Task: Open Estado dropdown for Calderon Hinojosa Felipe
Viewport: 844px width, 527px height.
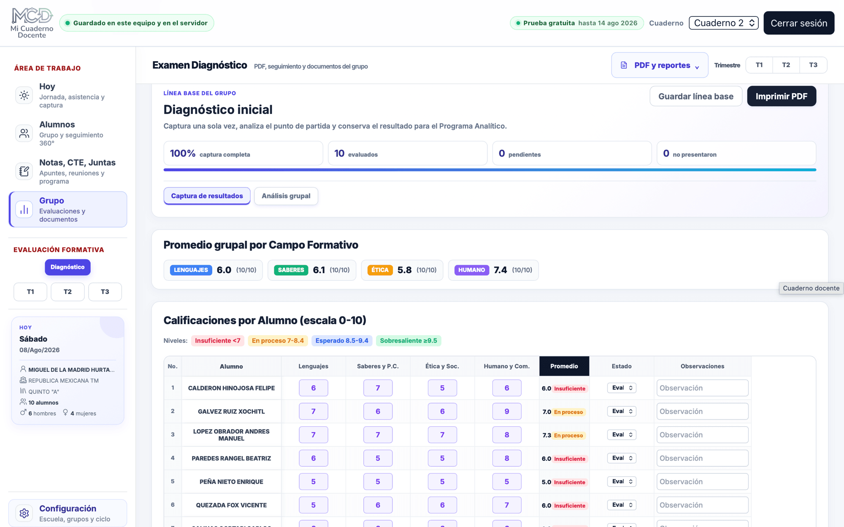Action: [622, 388]
